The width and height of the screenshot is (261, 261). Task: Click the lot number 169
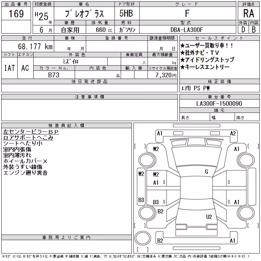pos(16,13)
